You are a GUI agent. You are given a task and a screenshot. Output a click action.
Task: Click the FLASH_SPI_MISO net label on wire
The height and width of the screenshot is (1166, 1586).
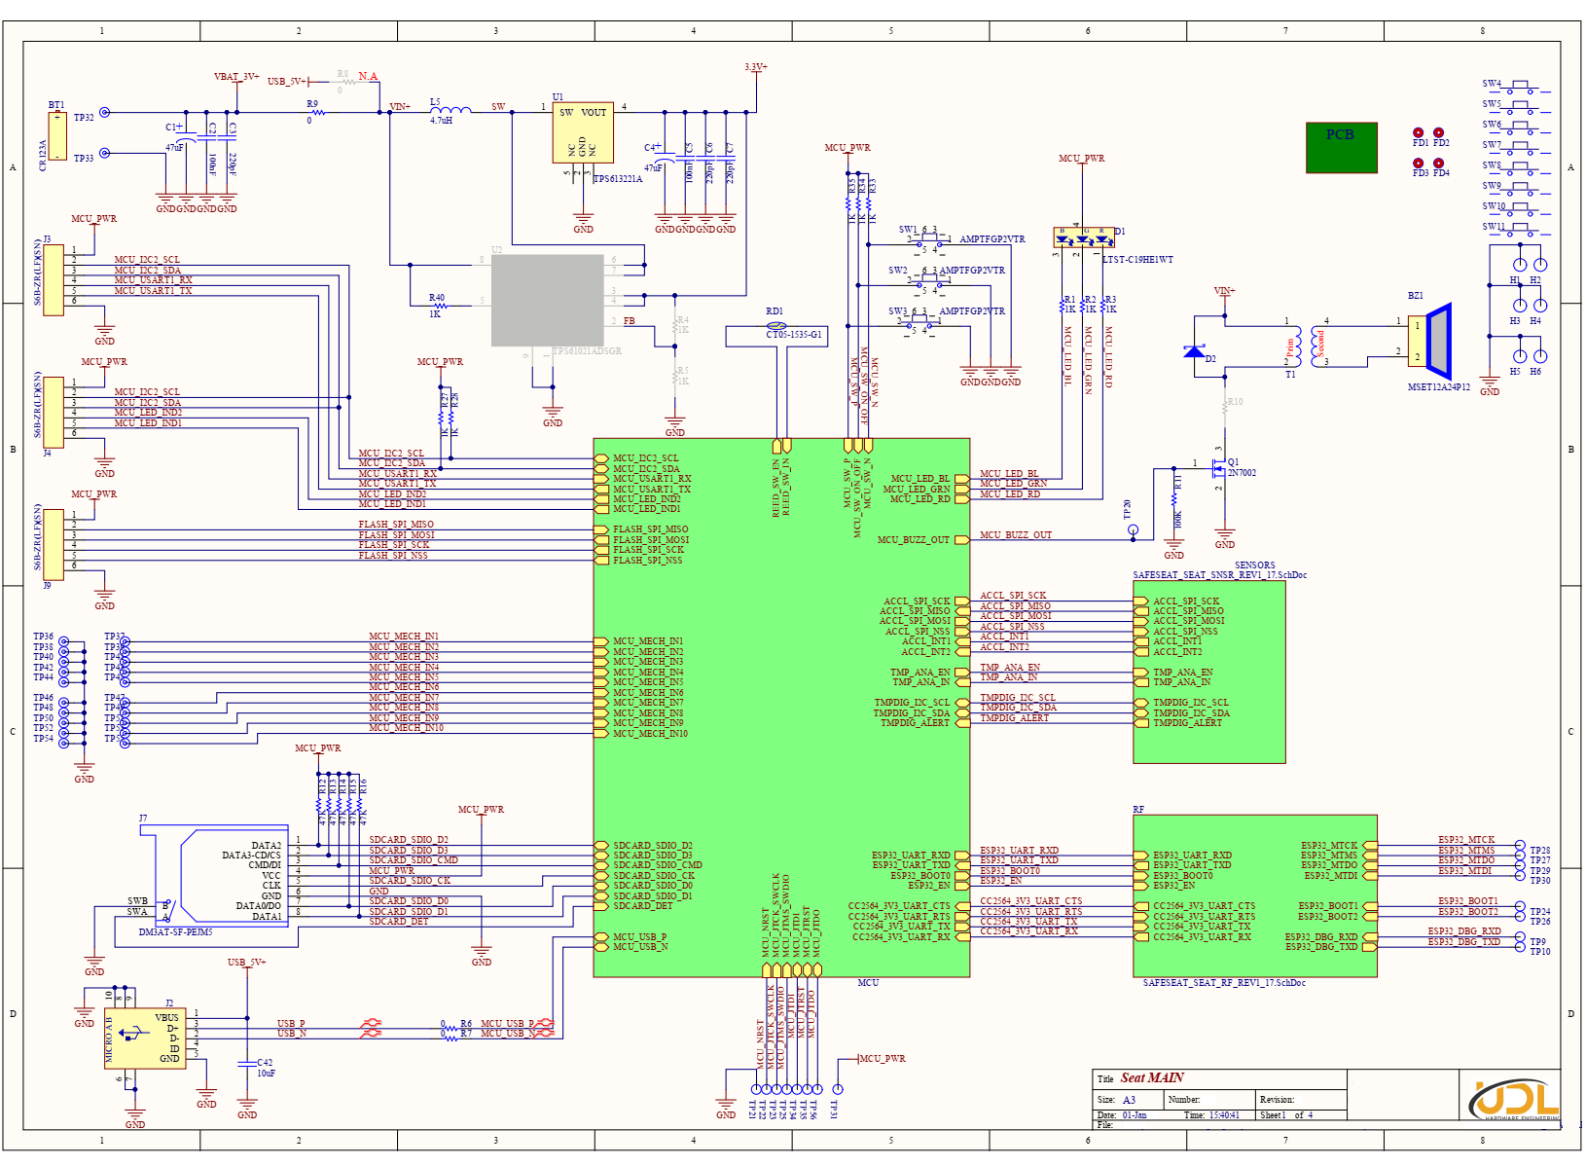(x=396, y=525)
